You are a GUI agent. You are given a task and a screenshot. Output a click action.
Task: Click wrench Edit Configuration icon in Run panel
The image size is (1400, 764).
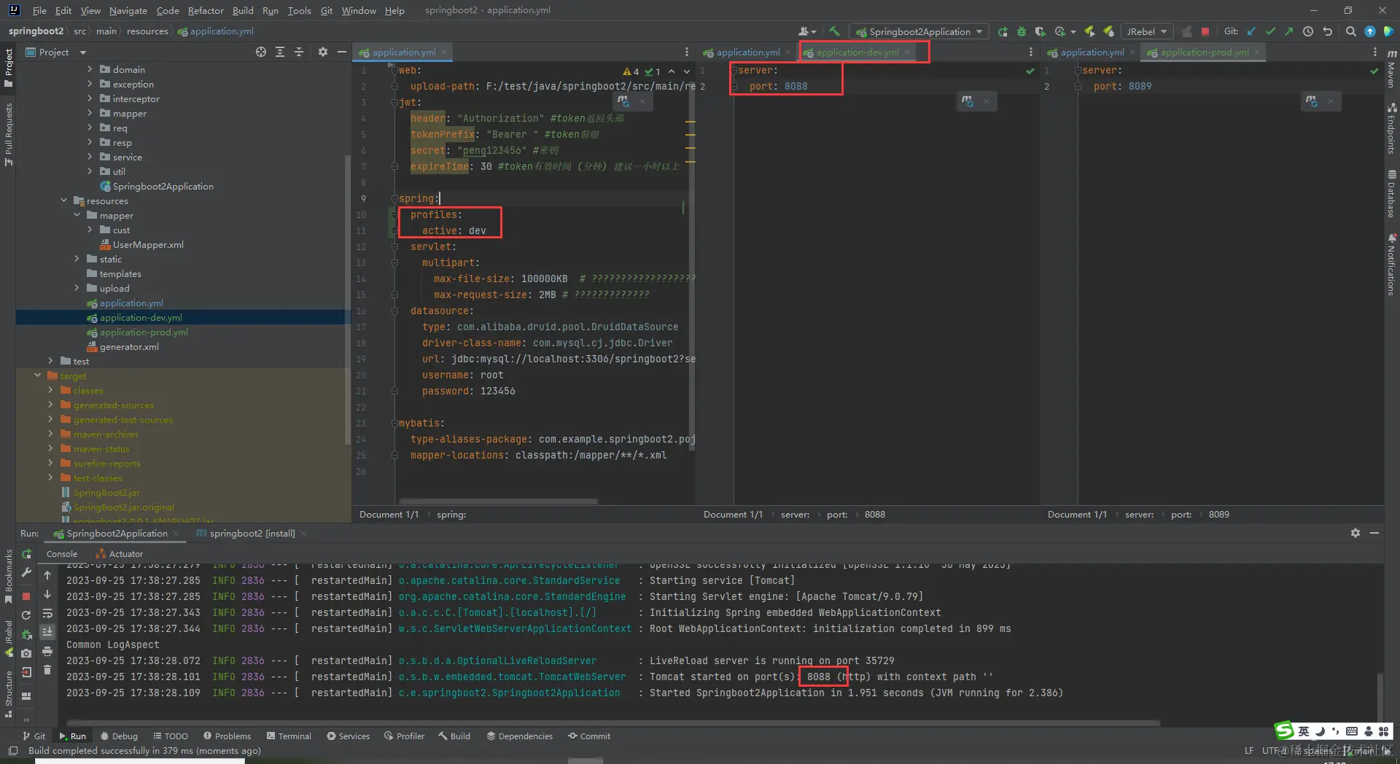[x=27, y=573]
